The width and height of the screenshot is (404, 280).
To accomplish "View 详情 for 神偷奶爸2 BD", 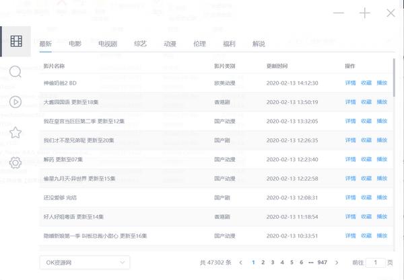I will point(350,83).
